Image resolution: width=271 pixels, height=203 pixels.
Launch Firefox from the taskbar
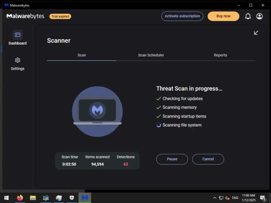coord(20,198)
